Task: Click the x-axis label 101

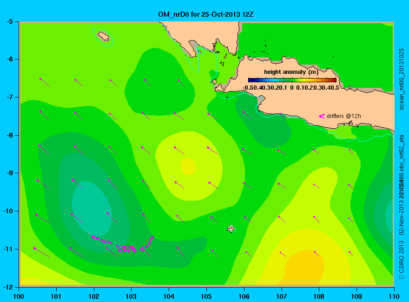Action: (56, 296)
